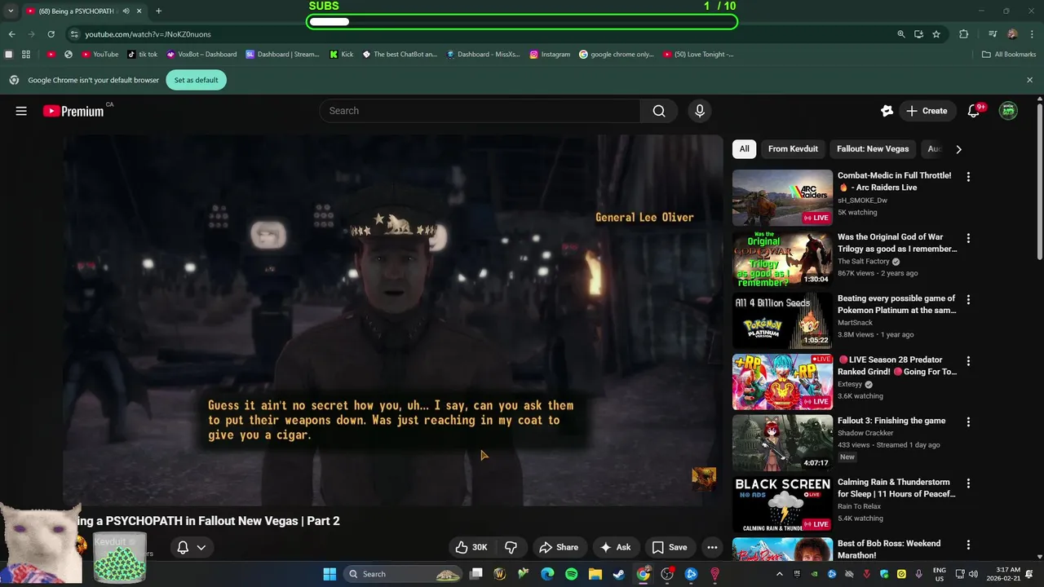Open Black Screen Calming Rain thumbnail
This screenshot has height=587, width=1044.
click(x=782, y=505)
